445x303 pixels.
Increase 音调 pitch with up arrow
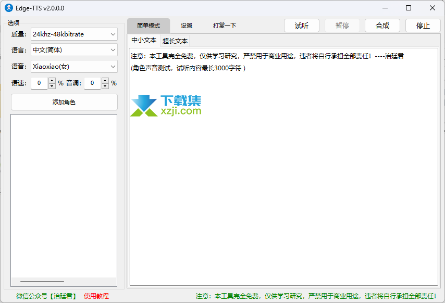[105, 81]
